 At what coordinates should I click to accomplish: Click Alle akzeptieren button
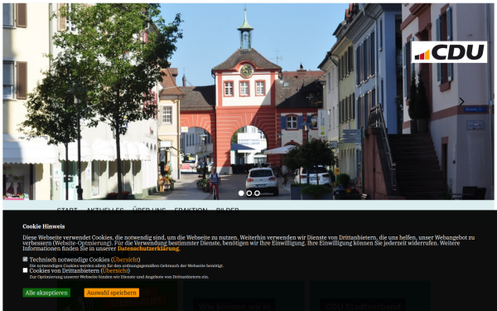pos(46,293)
